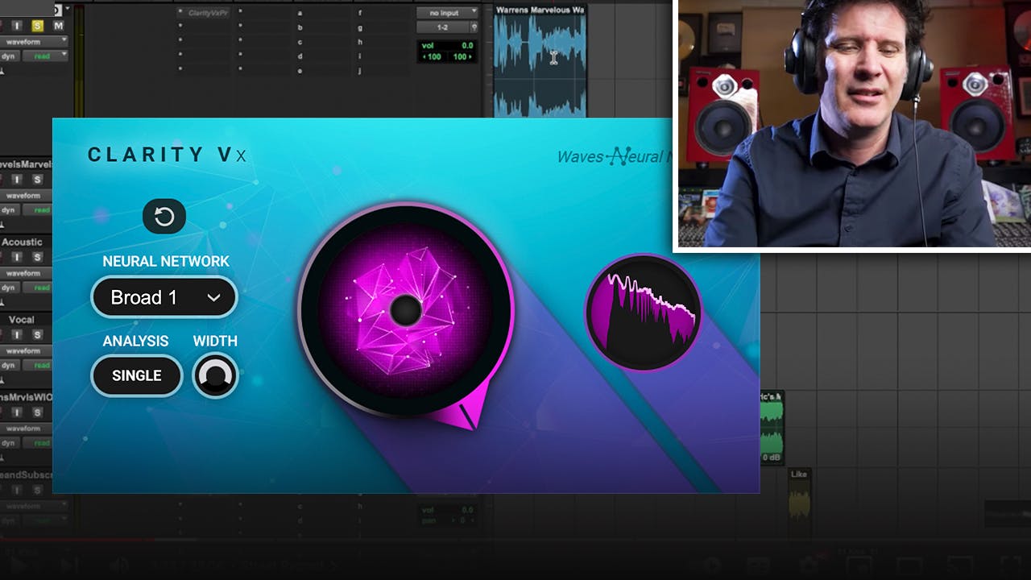Mute the top track with M button
Screen dimensions: 1031x580
pos(58,26)
